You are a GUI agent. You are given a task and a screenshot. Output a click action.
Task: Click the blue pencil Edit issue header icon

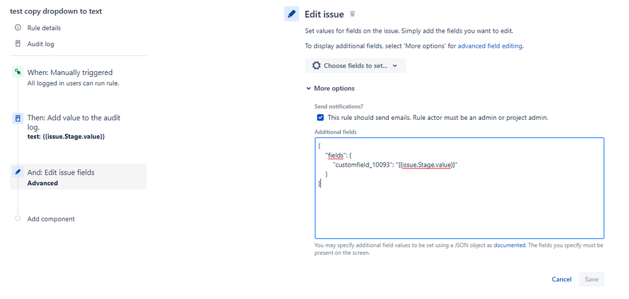(292, 14)
